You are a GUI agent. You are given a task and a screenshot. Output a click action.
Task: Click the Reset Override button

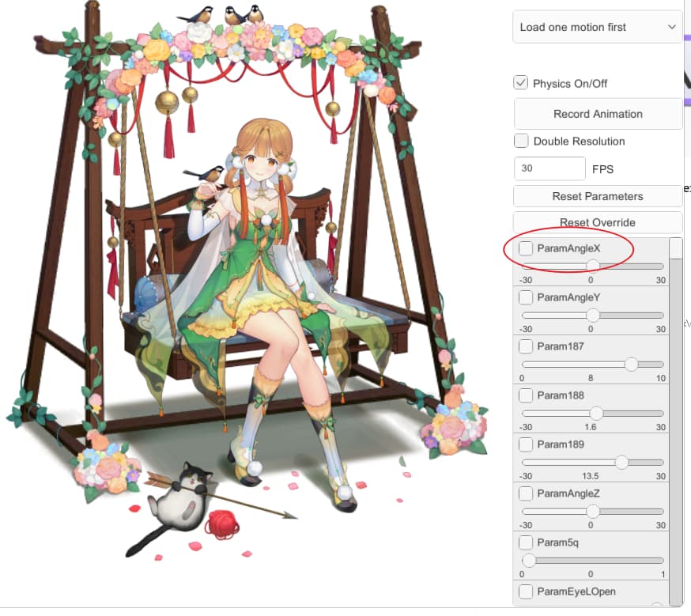598,222
